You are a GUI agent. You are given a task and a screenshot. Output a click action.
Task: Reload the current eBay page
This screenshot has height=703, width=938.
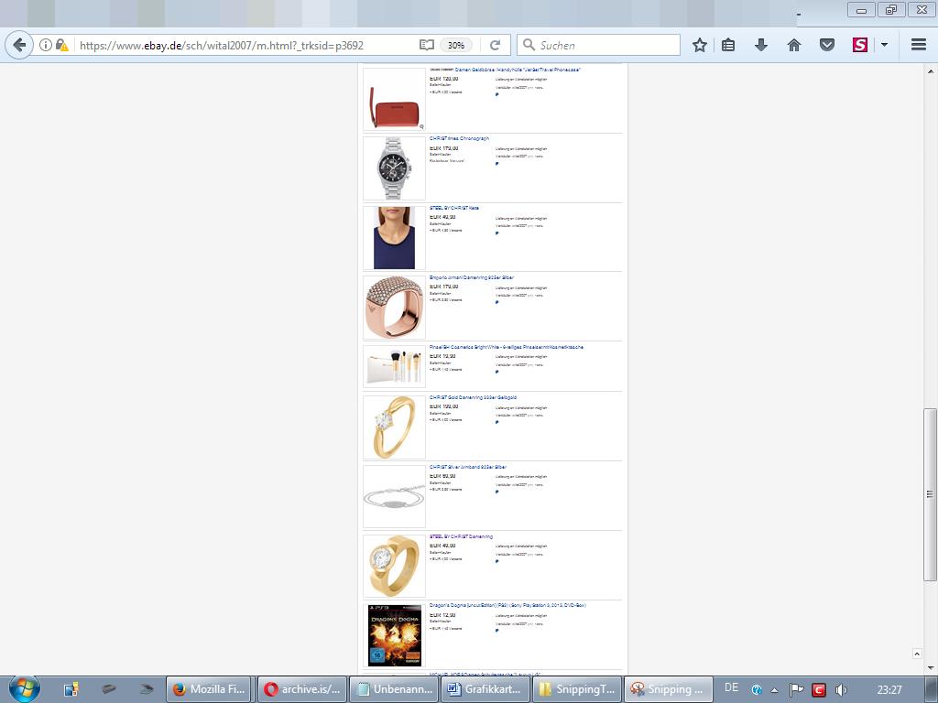coord(495,45)
